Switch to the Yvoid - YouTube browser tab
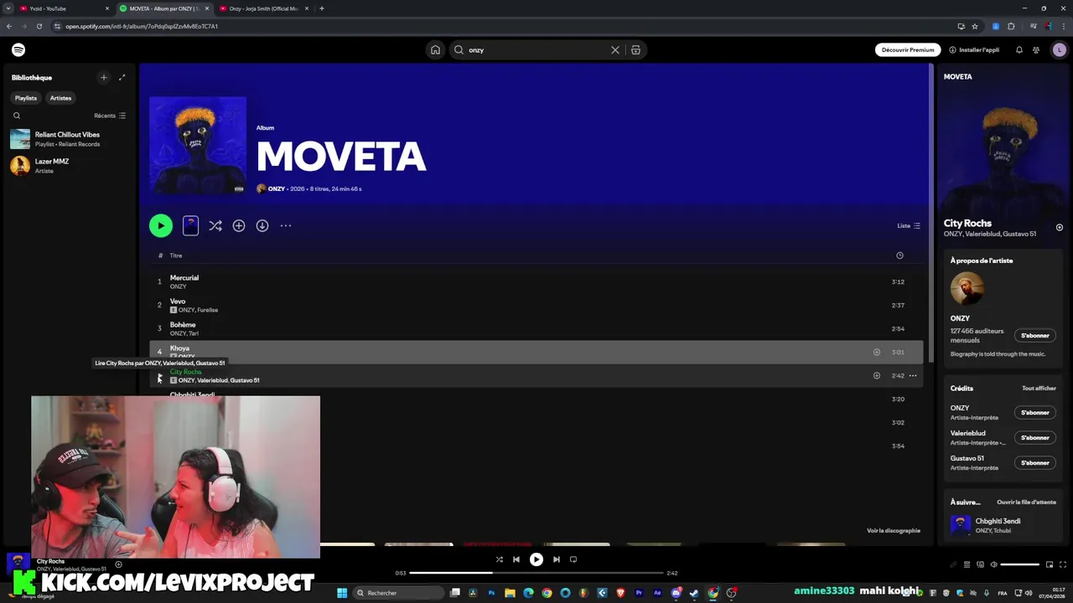1073x603 pixels. tap(64, 8)
